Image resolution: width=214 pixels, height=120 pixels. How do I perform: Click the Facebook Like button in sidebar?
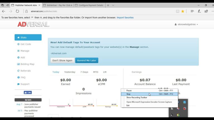(x=28, y=92)
